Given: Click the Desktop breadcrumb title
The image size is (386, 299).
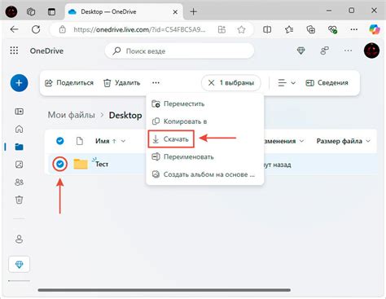Looking at the screenshot, I should [x=125, y=115].
